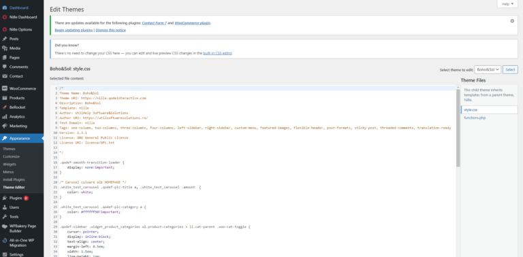Select style.css in Theme Files

490,109
